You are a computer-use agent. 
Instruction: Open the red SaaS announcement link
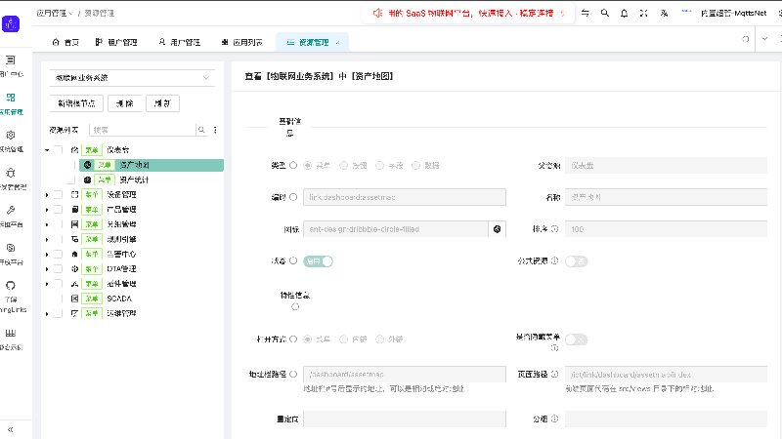[471, 13]
